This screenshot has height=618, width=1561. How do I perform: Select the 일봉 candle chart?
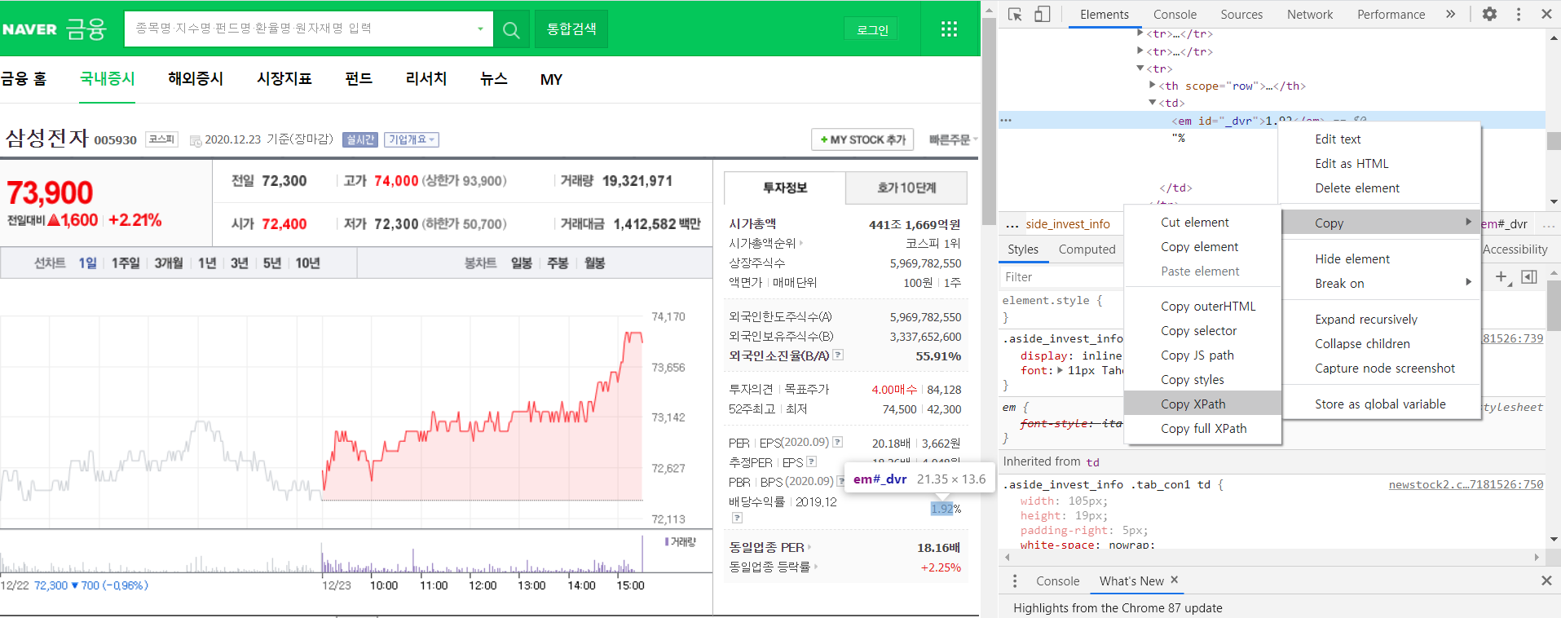[521, 263]
